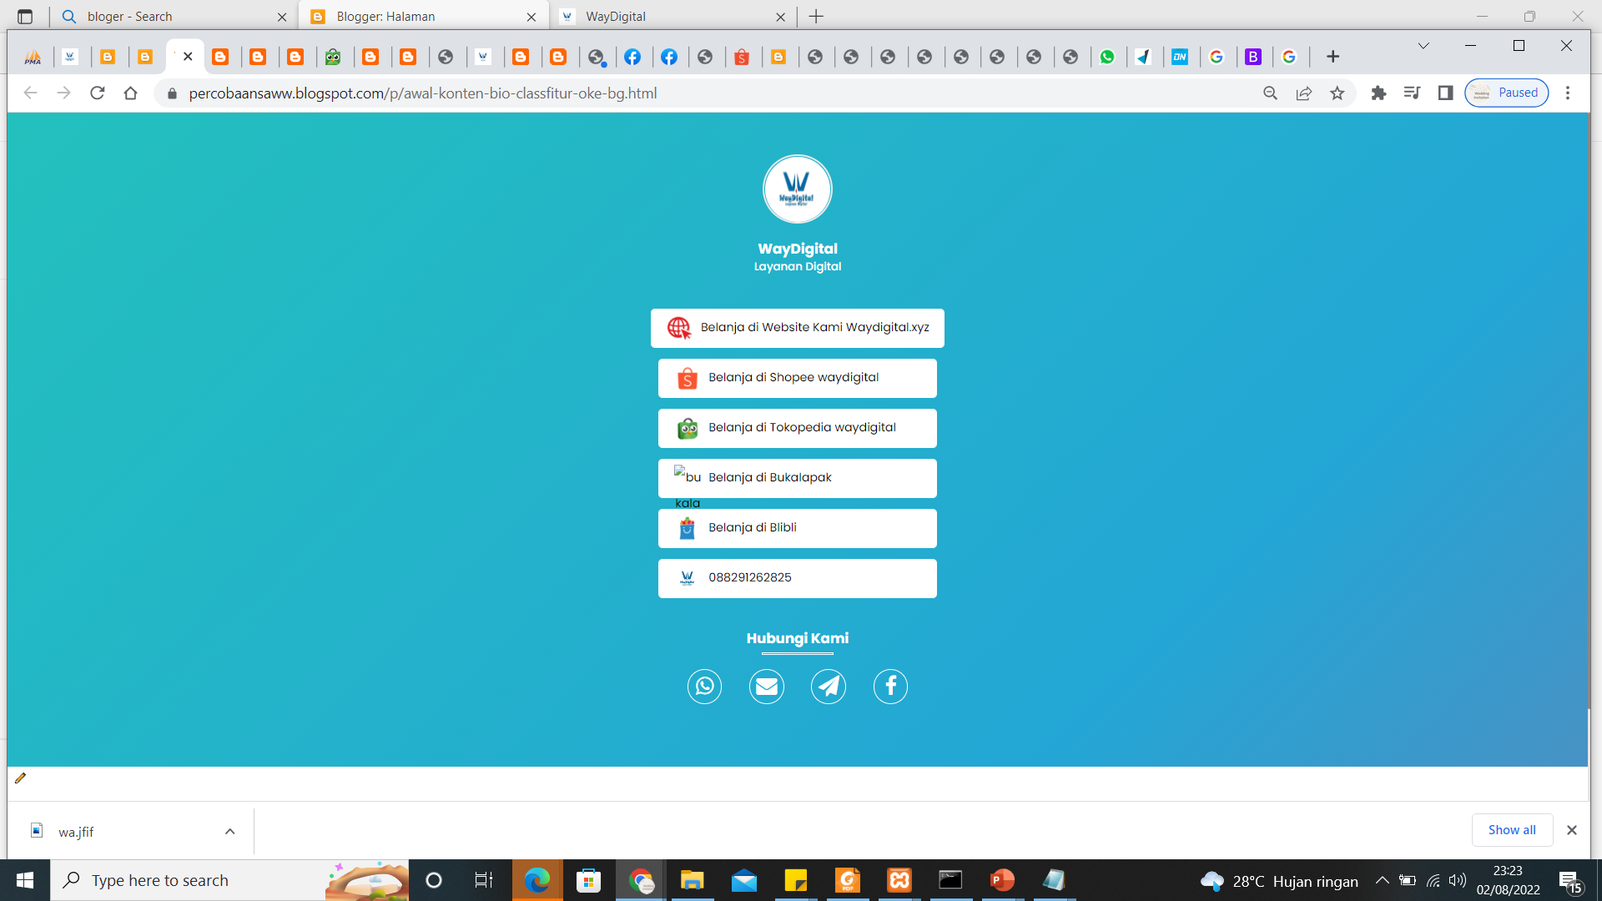1602x901 pixels.
Task: Open volume control in system tray
Action: tap(1458, 880)
